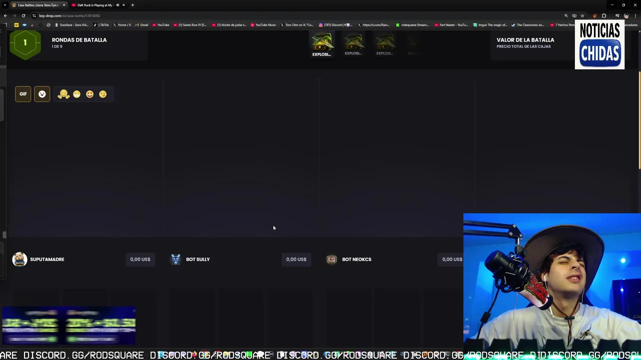Click the BOT SULLY robot avatar

click(x=176, y=259)
